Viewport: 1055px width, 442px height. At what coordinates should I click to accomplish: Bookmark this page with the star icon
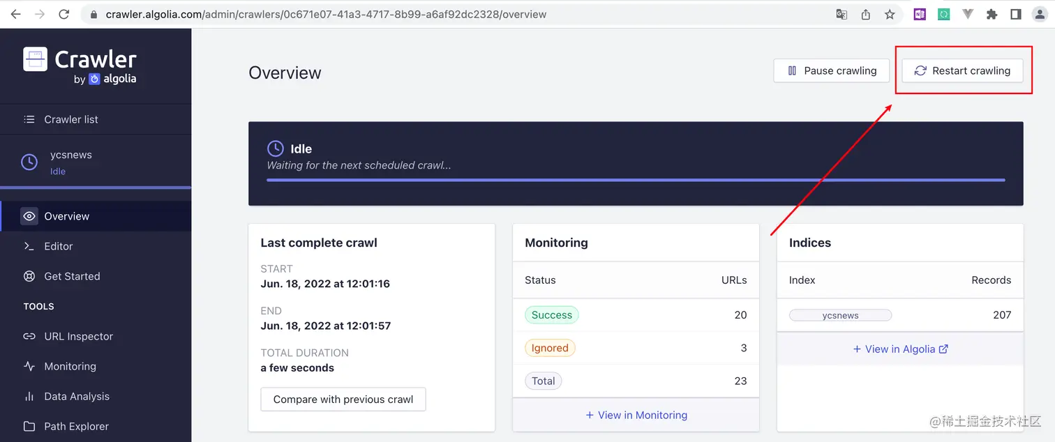click(890, 14)
